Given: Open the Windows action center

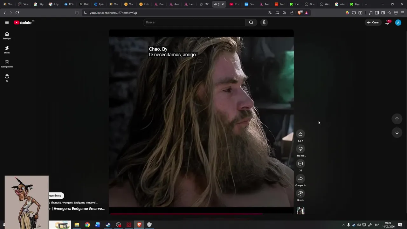Looking at the screenshot, I should [400, 225].
